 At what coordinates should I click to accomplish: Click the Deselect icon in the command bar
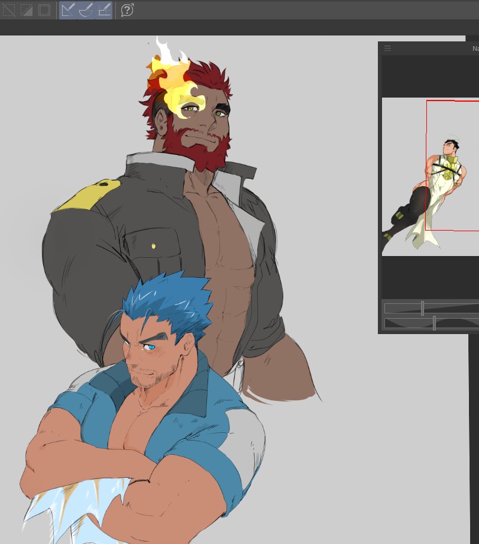point(9,9)
